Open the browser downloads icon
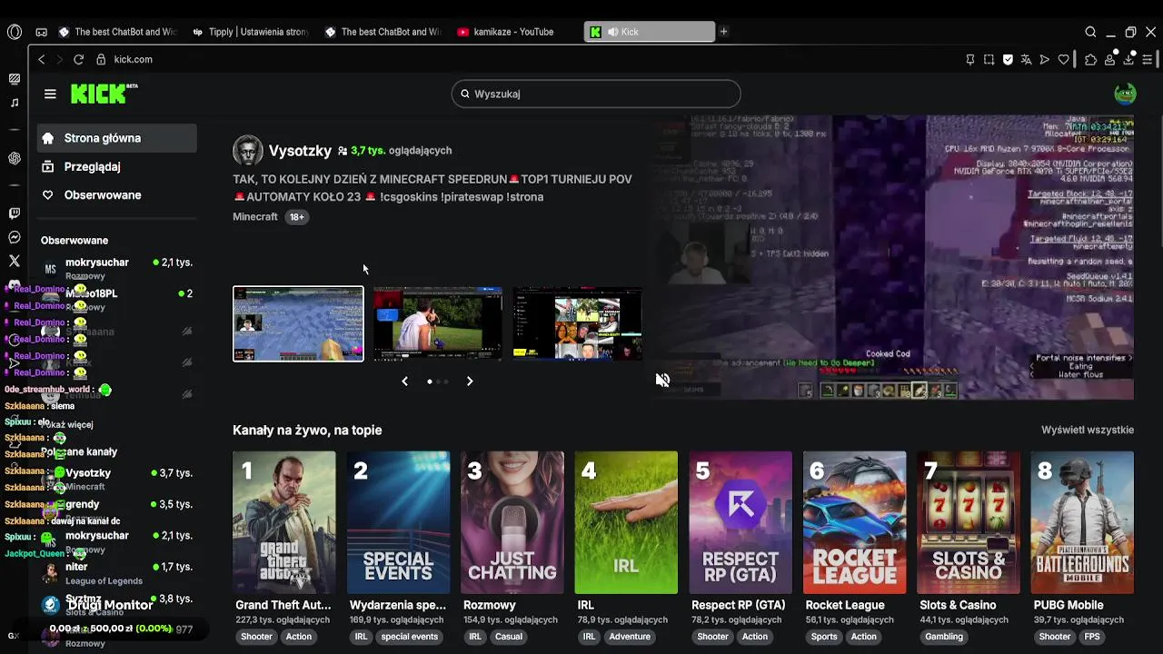The width and height of the screenshot is (1163, 654). (x=1128, y=60)
